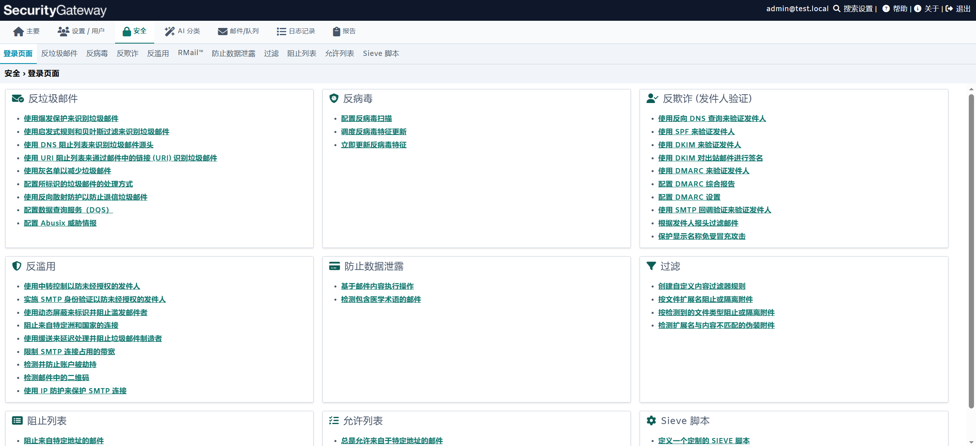The image size is (976, 446).
Task: Open the 防止数据泄露 sub-tab
Action: [234, 54]
